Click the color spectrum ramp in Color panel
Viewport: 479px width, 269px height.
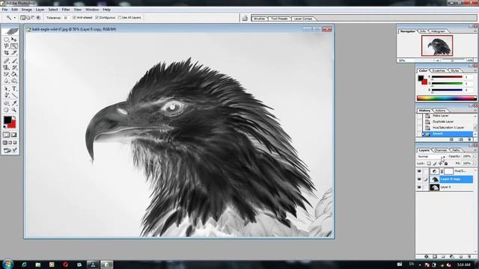pos(446,98)
